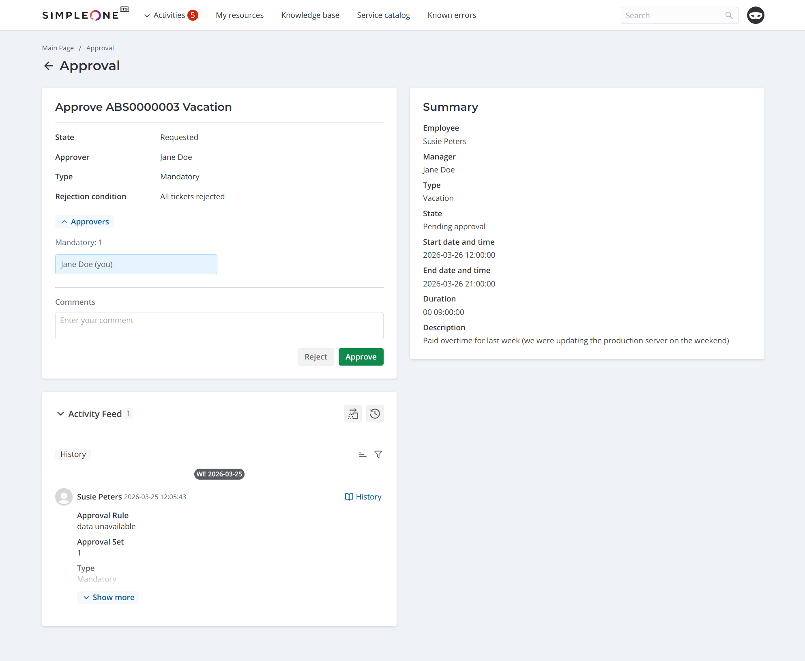This screenshot has width=805, height=661.
Task: Click the duration value 00 09:00:00
Action: click(x=444, y=312)
